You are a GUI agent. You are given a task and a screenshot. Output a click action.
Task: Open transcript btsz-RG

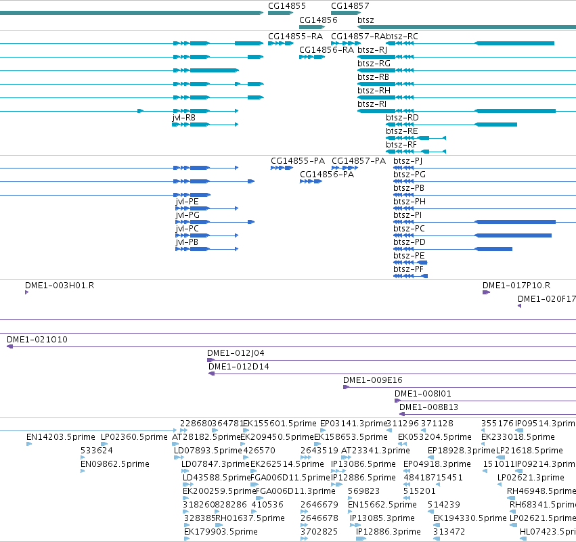[x=466, y=70]
